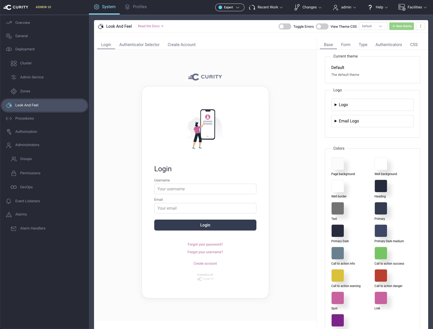This screenshot has height=329, width=433.
Task: Open Authorization settings via key icon
Action: pos(9,132)
